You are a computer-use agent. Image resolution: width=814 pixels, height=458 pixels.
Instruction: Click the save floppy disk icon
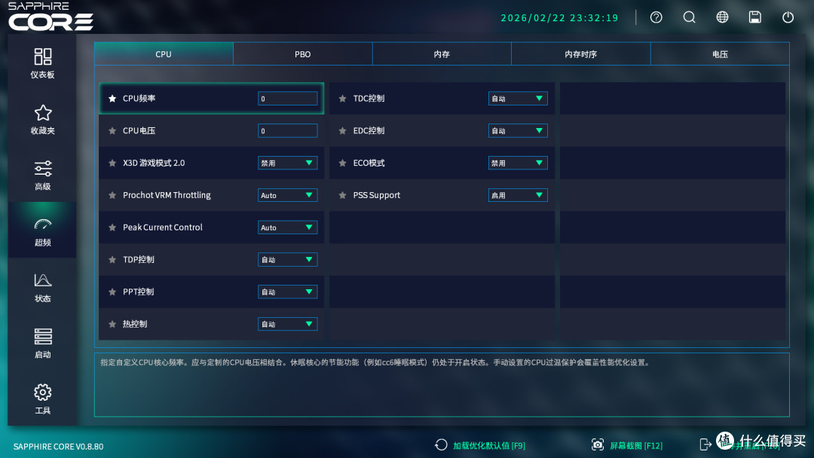754,17
